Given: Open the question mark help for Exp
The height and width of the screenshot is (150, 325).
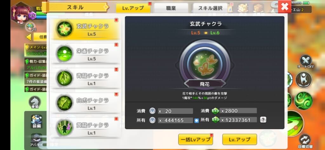Looking at the screenshot, I should tap(263, 120).
